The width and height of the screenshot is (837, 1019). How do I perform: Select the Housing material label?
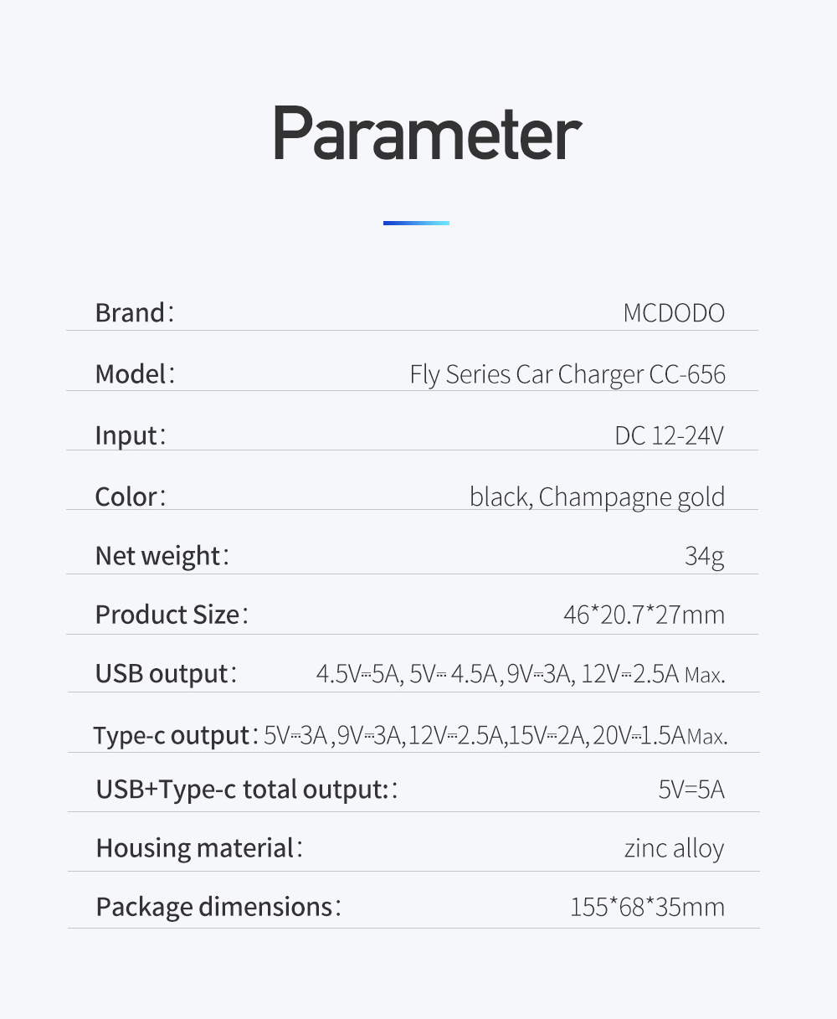pyautogui.click(x=199, y=848)
